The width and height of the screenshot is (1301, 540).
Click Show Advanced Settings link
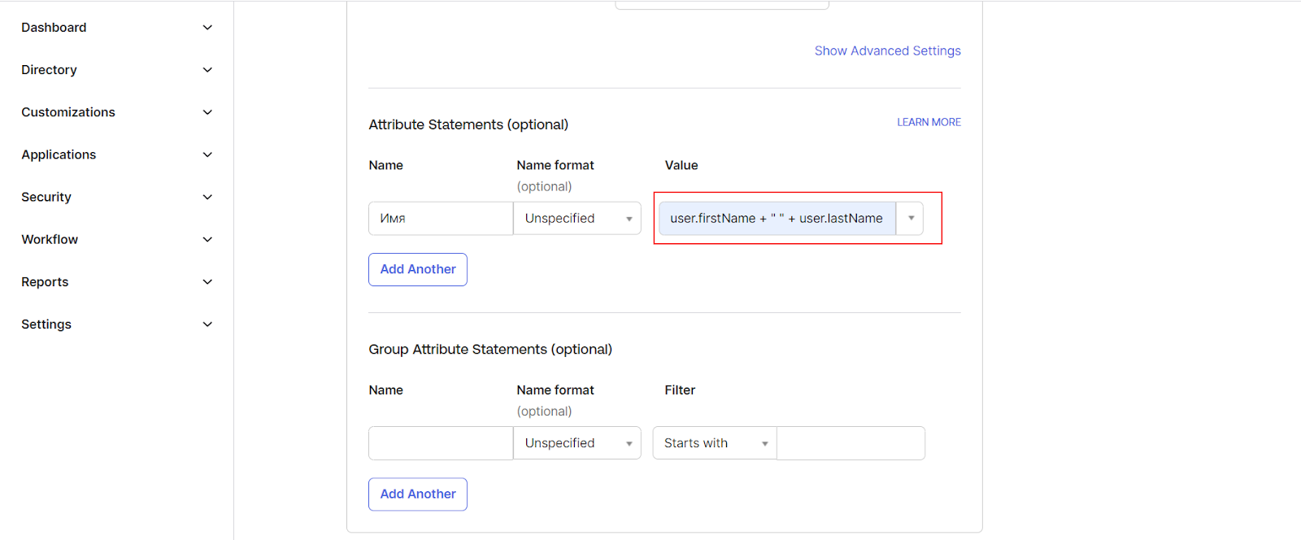(x=887, y=50)
